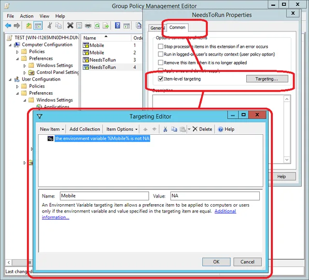Click the icon of the NeedsToRun row with order 3
Image resolution: width=309 pixels, height=280 pixels.
tap(86, 60)
